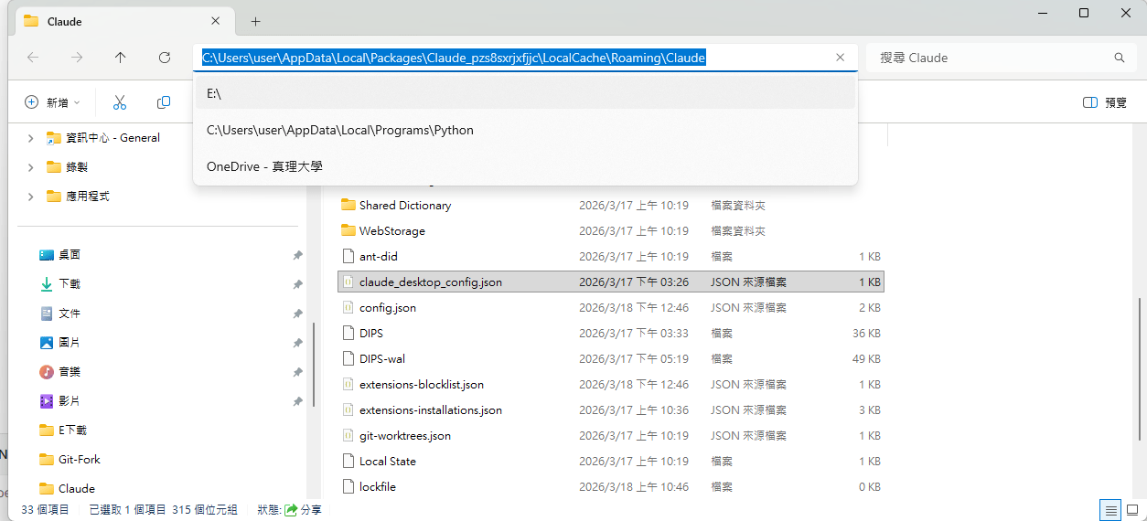Unpin 下載 using its pin icon
Screen dimensions: 1147x521
point(297,285)
